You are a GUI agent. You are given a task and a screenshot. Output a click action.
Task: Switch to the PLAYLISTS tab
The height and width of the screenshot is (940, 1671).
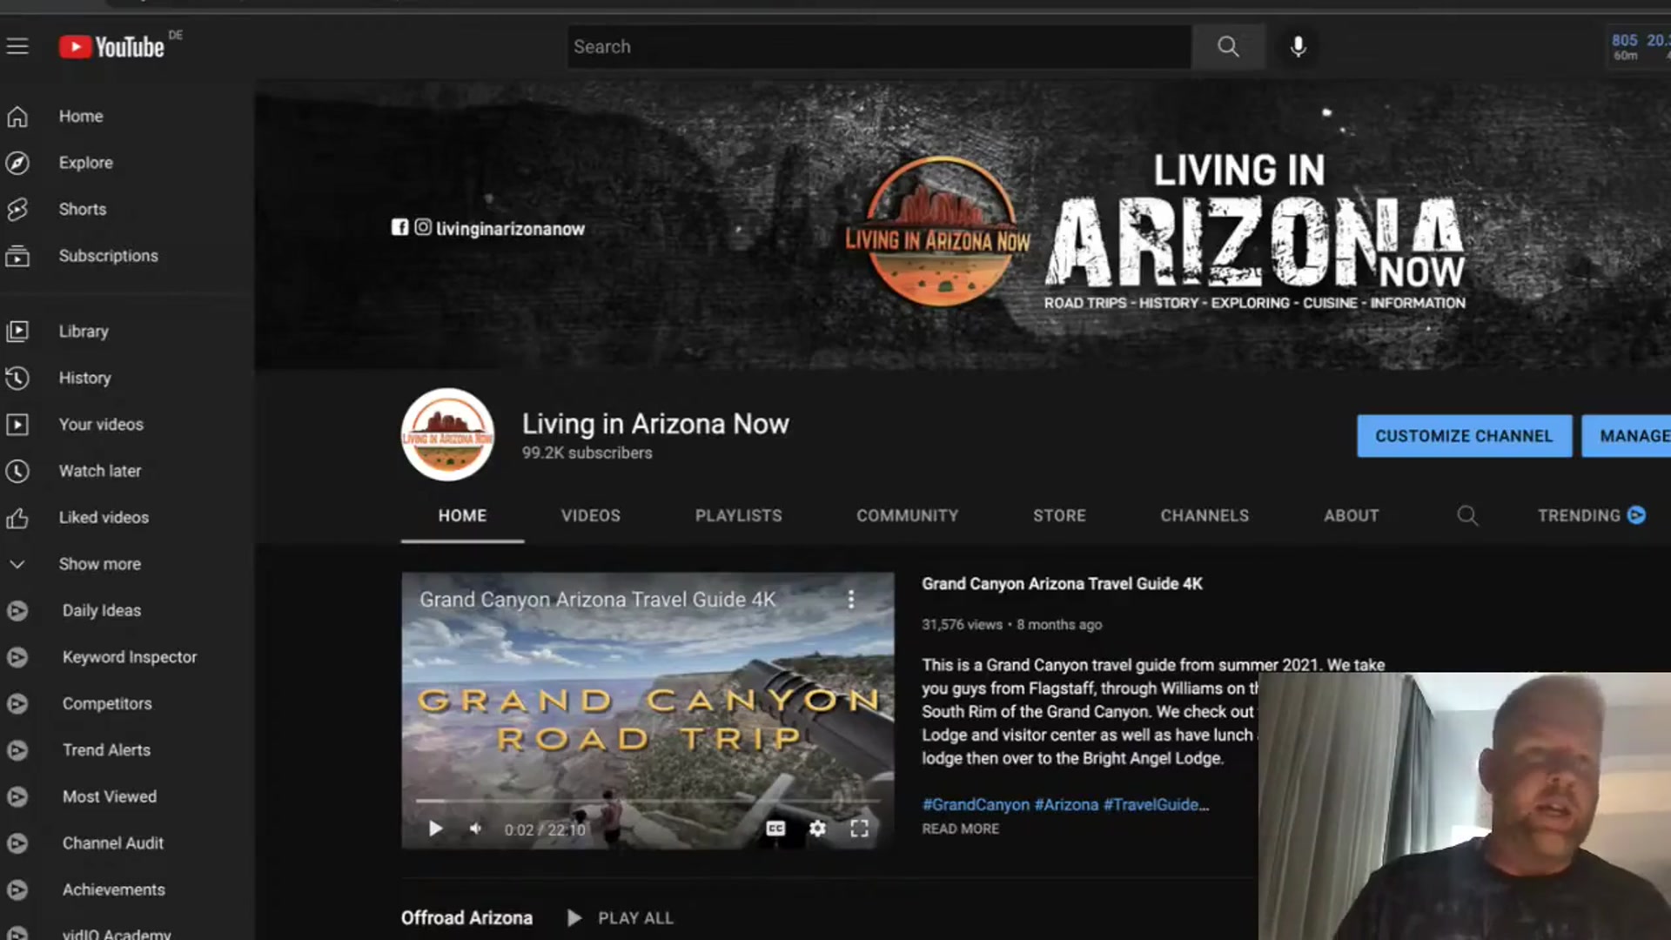pyautogui.click(x=738, y=515)
